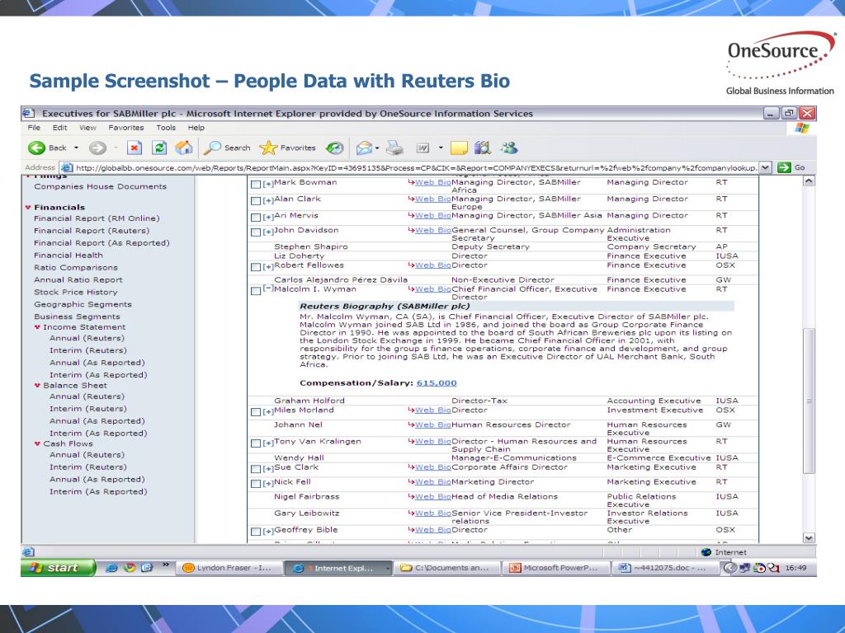Open the C:\Documents taskbar folder item
Viewport: 845px width, 633px height.
click(448, 568)
